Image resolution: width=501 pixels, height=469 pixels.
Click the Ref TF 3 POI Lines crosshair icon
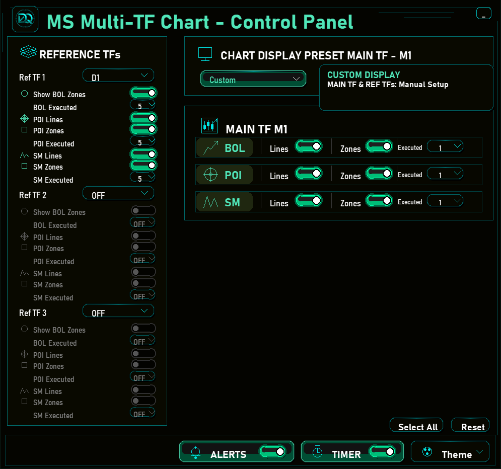[24, 354]
